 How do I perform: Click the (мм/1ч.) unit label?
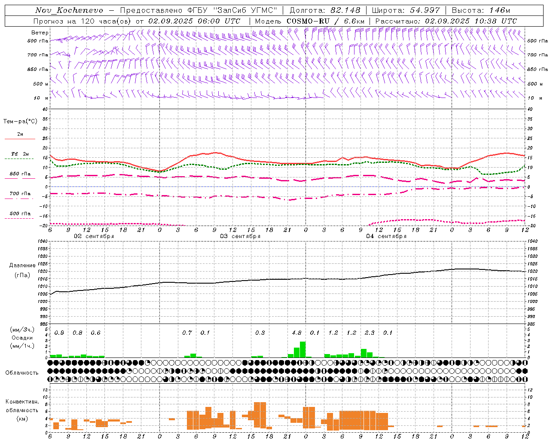coord(22,346)
